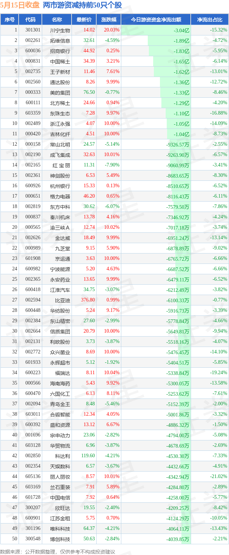Click stock name 六国化工

[60, 394]
